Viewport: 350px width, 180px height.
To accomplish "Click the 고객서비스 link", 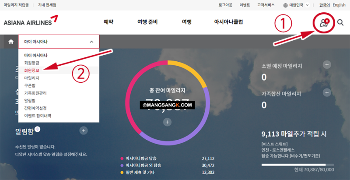I will 266,5.
